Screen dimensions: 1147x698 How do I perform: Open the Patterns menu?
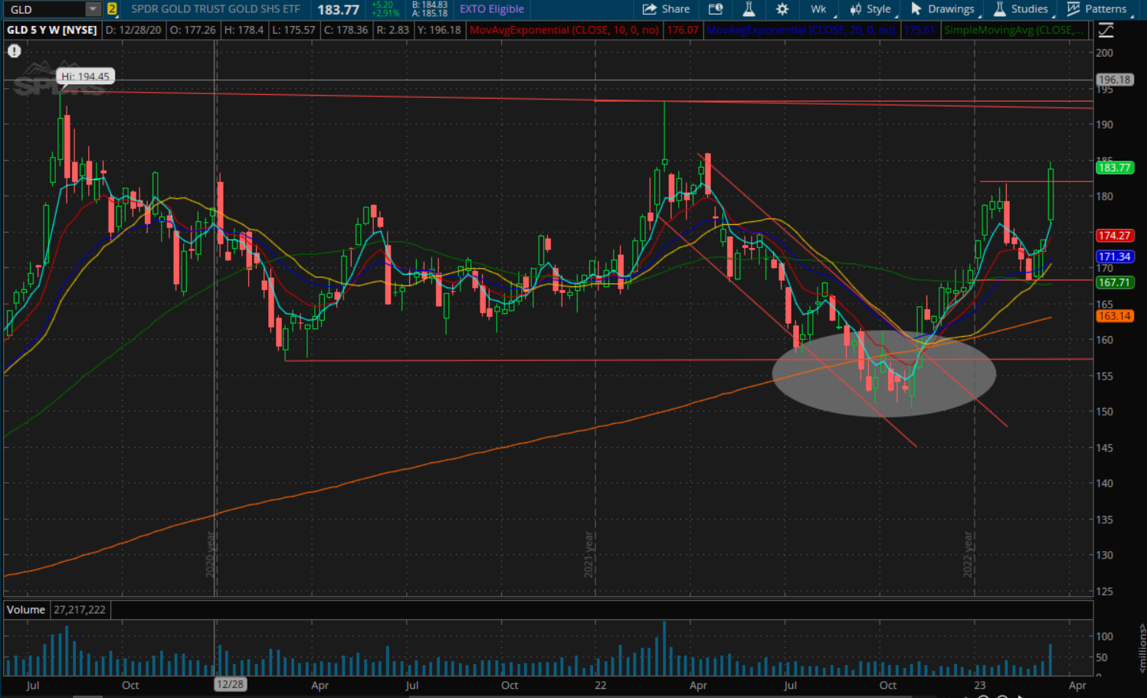click(x=1097, y=9)
